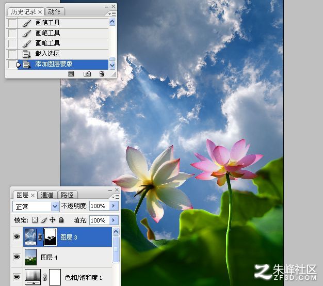The width and height of the screenshot is (323, 286).
Task: Open the 填充 slider arrow
Action: [x=114, y=220]
